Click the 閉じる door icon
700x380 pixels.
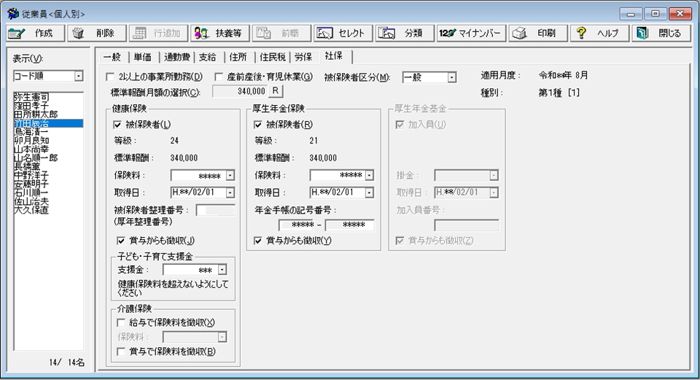[642, 33]
